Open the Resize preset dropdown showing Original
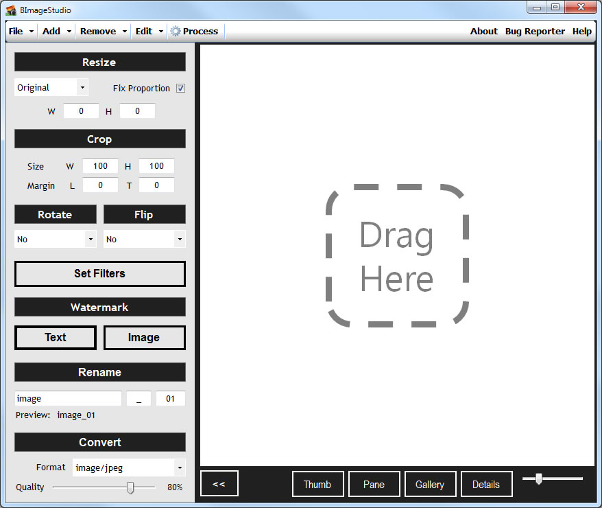This screenshot has height=508, width=602. [51, 88]
